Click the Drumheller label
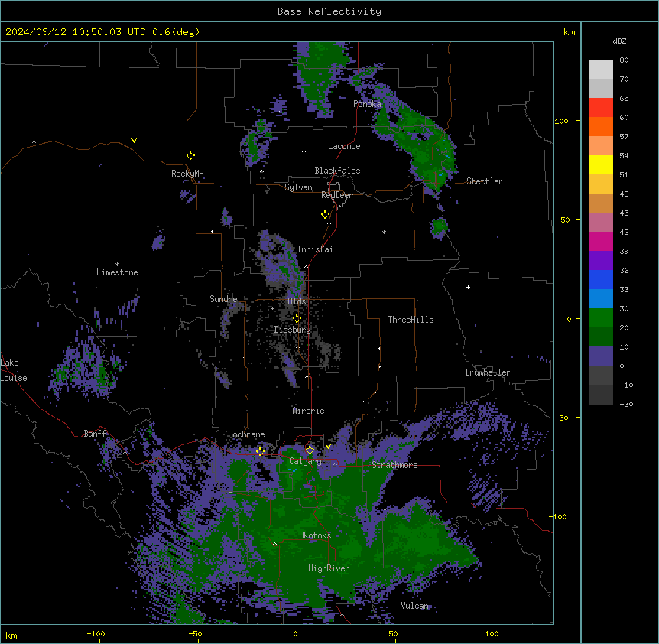The width and height of the screenshot is (659, 644). (x=488, y=372)
